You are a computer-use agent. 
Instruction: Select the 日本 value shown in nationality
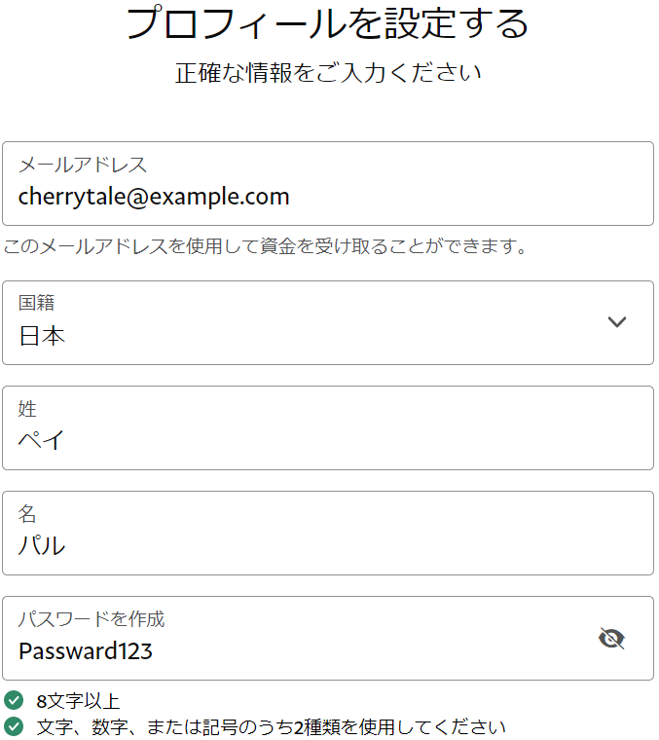click(x=43, y=337)
